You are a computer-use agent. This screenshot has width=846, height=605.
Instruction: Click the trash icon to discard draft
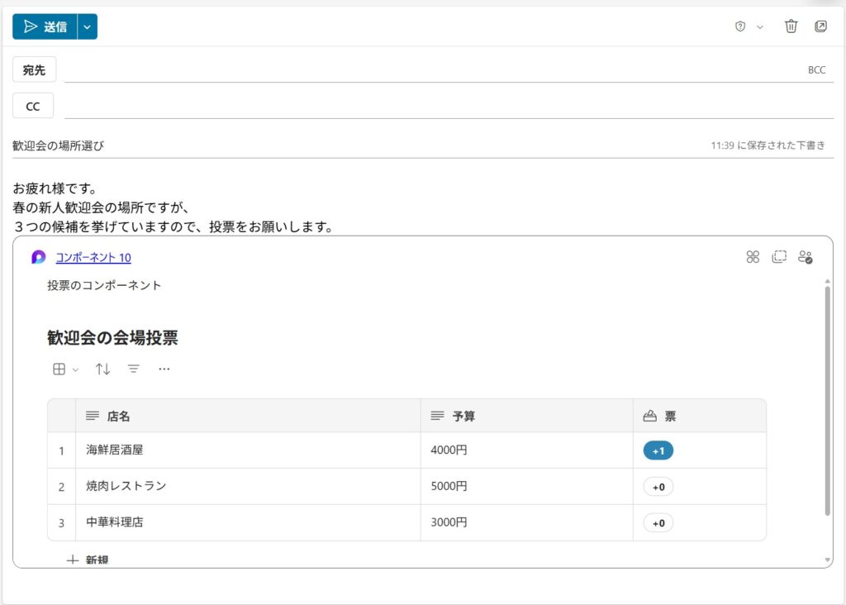[x=791, y=26]
